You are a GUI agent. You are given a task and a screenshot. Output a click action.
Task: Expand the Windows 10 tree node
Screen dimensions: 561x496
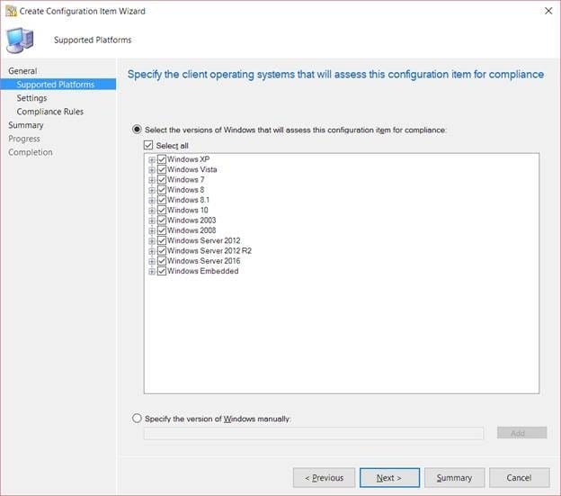152,211
